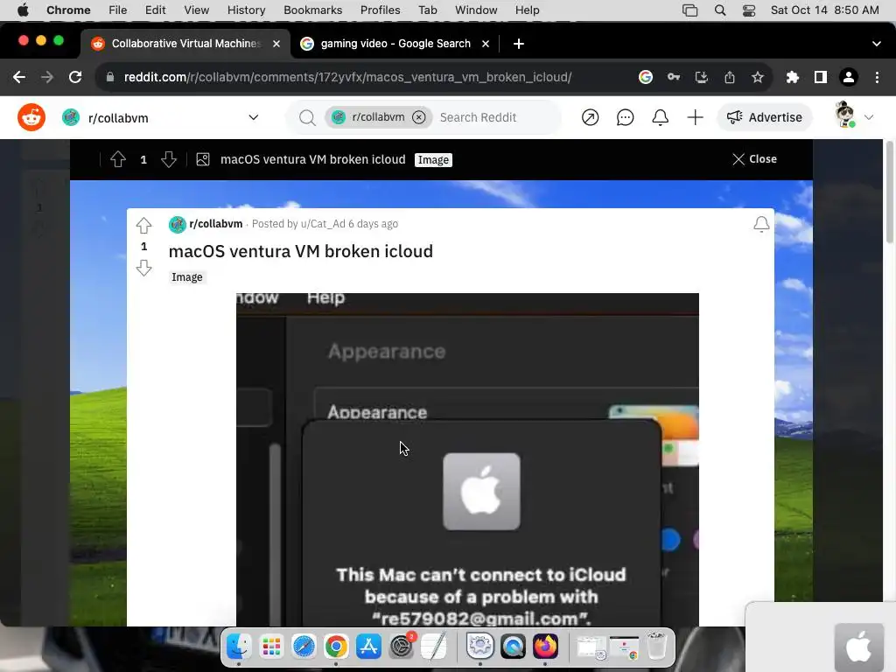Open the password key icon
This screenshot has width=896, height=672.
coord(674,77)
